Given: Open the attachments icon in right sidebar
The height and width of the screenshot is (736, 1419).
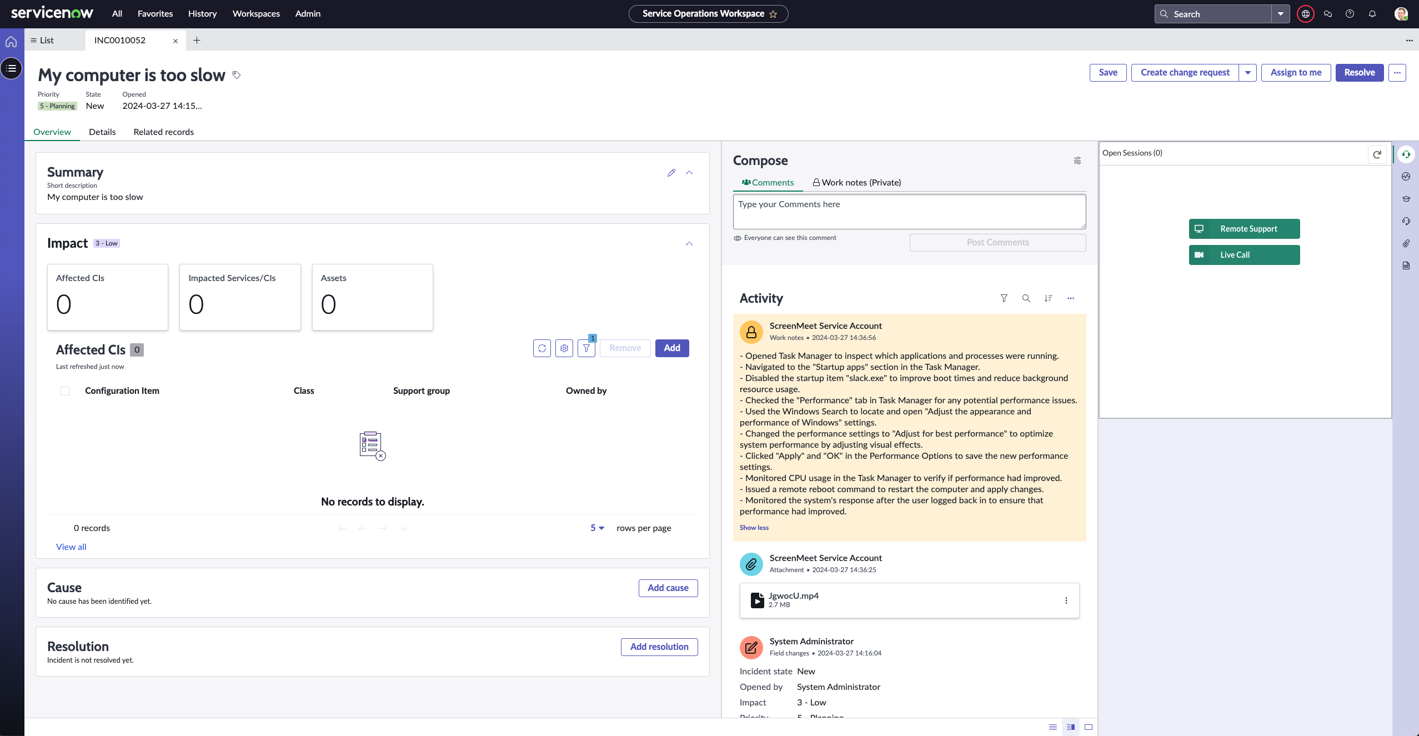Looking at the screenshot, I should click(1406, 243).
